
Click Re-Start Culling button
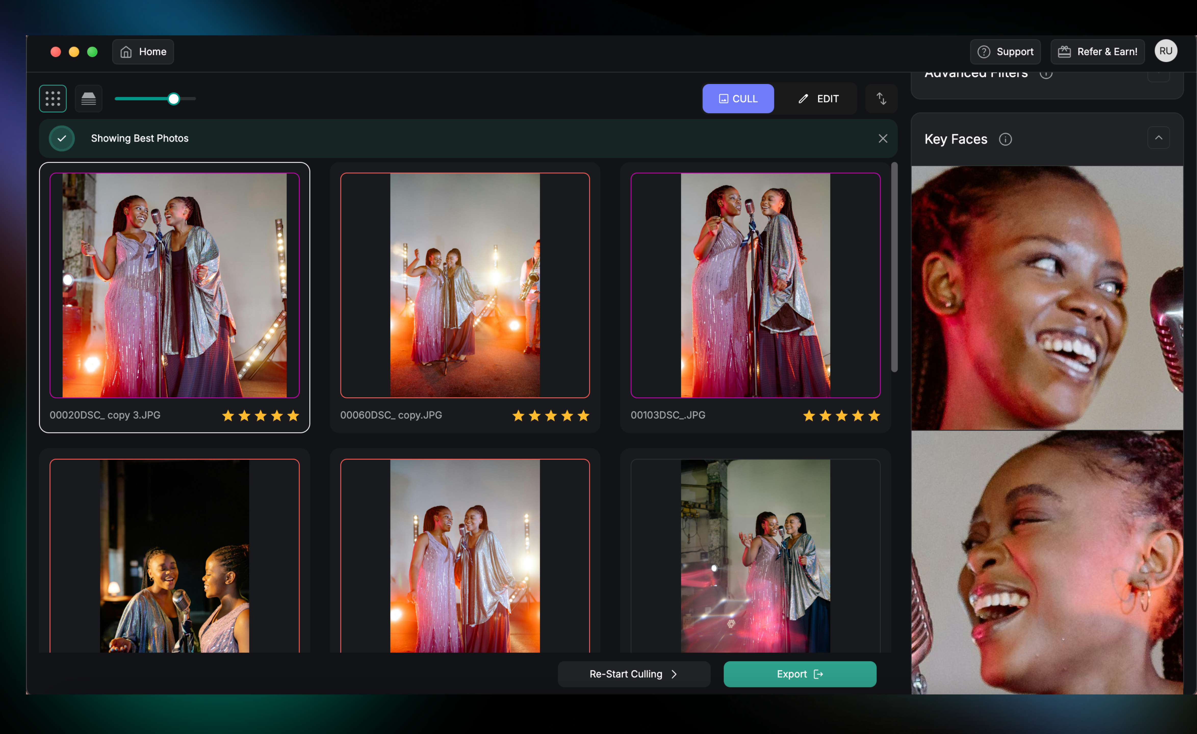tap(634, 674)
